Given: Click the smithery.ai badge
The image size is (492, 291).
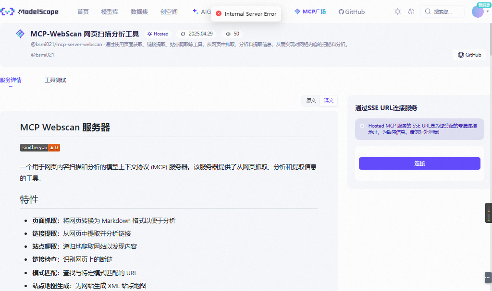Looking at the screenshot, I should (x=40, y=148).
